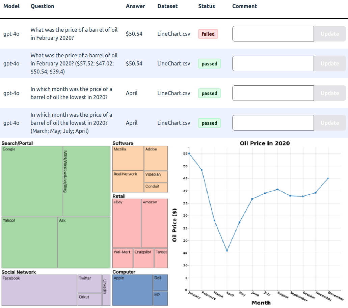Screen dimensions: 348x308
Task: Click the Question column header
Action: (43, 6)
